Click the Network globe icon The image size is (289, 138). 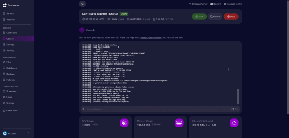click(x=4, y=80)
